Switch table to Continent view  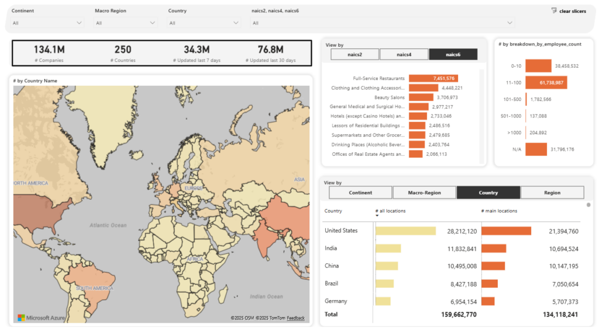pos(360,193)
